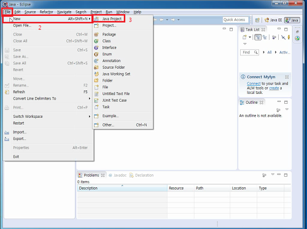Open the Source menu
The image size is (307, 229).
[x=30, y=12]
